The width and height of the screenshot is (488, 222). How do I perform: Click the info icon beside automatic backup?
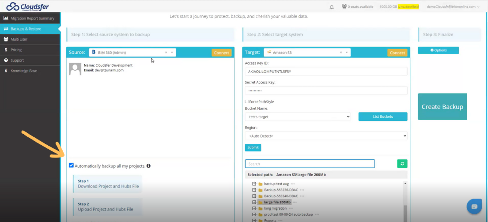point(148,166)
